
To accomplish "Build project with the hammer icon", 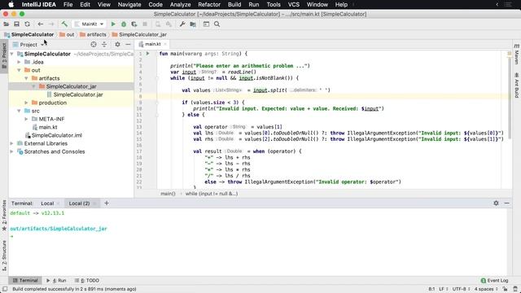I will 64,24.
